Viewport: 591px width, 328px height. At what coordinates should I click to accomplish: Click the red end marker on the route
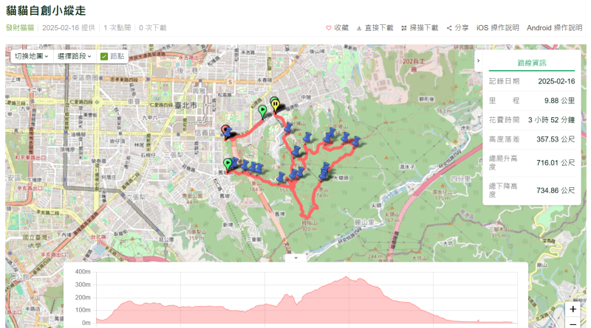(x=226, y=130)
